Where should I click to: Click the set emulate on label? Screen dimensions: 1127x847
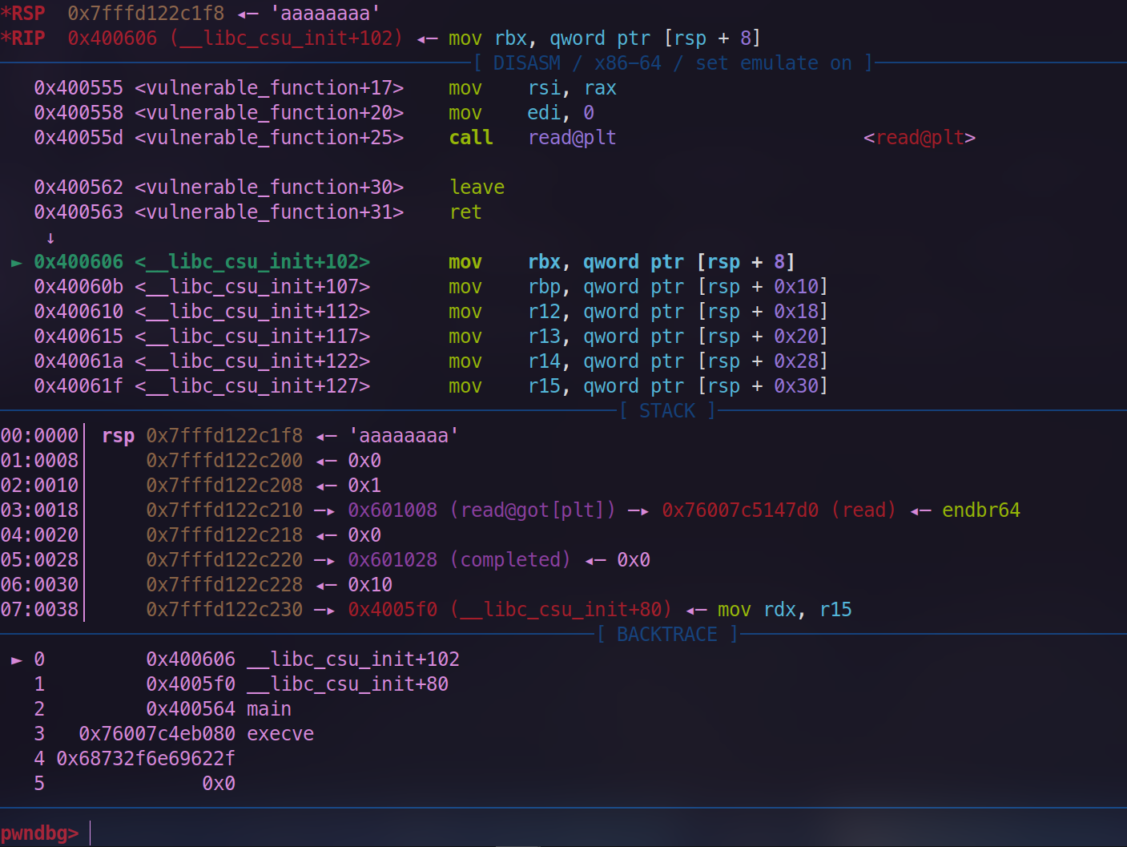tap(774, 63)
